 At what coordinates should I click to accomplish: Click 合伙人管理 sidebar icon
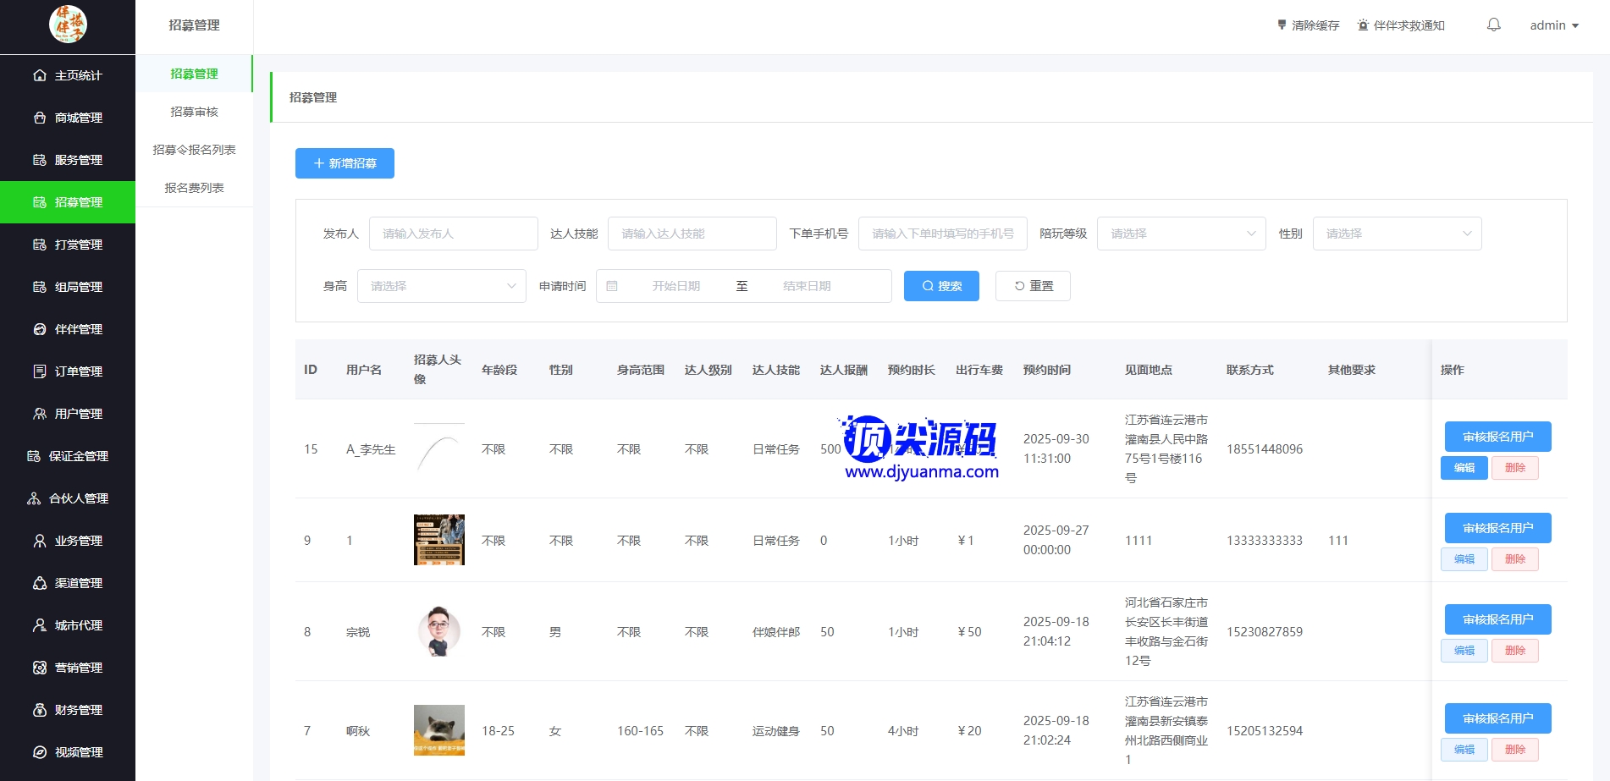(34, 498)
